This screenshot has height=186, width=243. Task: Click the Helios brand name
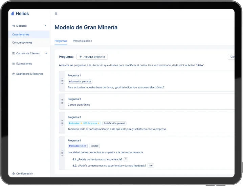coord(22,14)
